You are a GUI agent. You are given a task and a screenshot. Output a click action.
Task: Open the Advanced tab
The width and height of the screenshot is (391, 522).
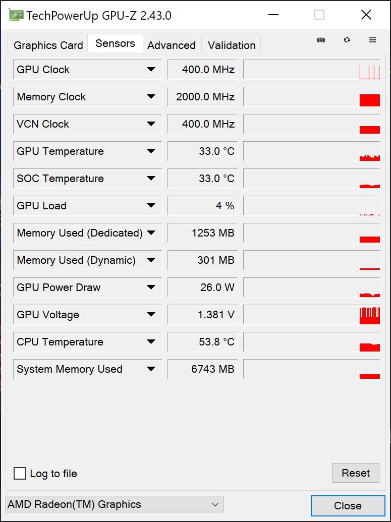(172, 45)
